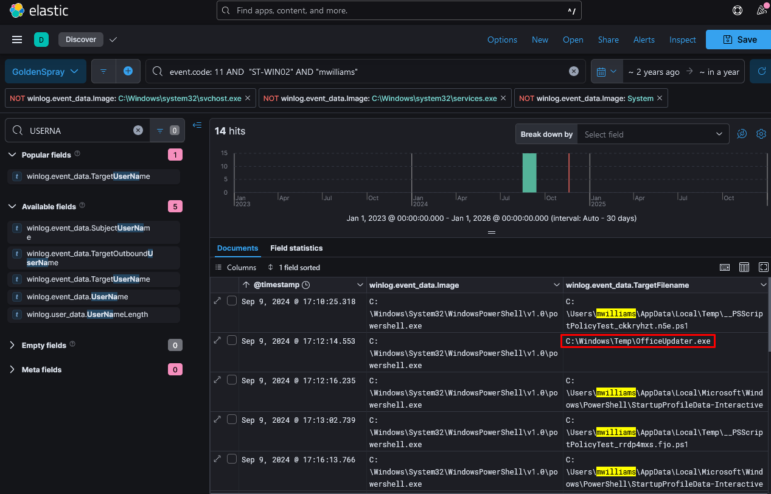Open the Share menu

point(608,40)
